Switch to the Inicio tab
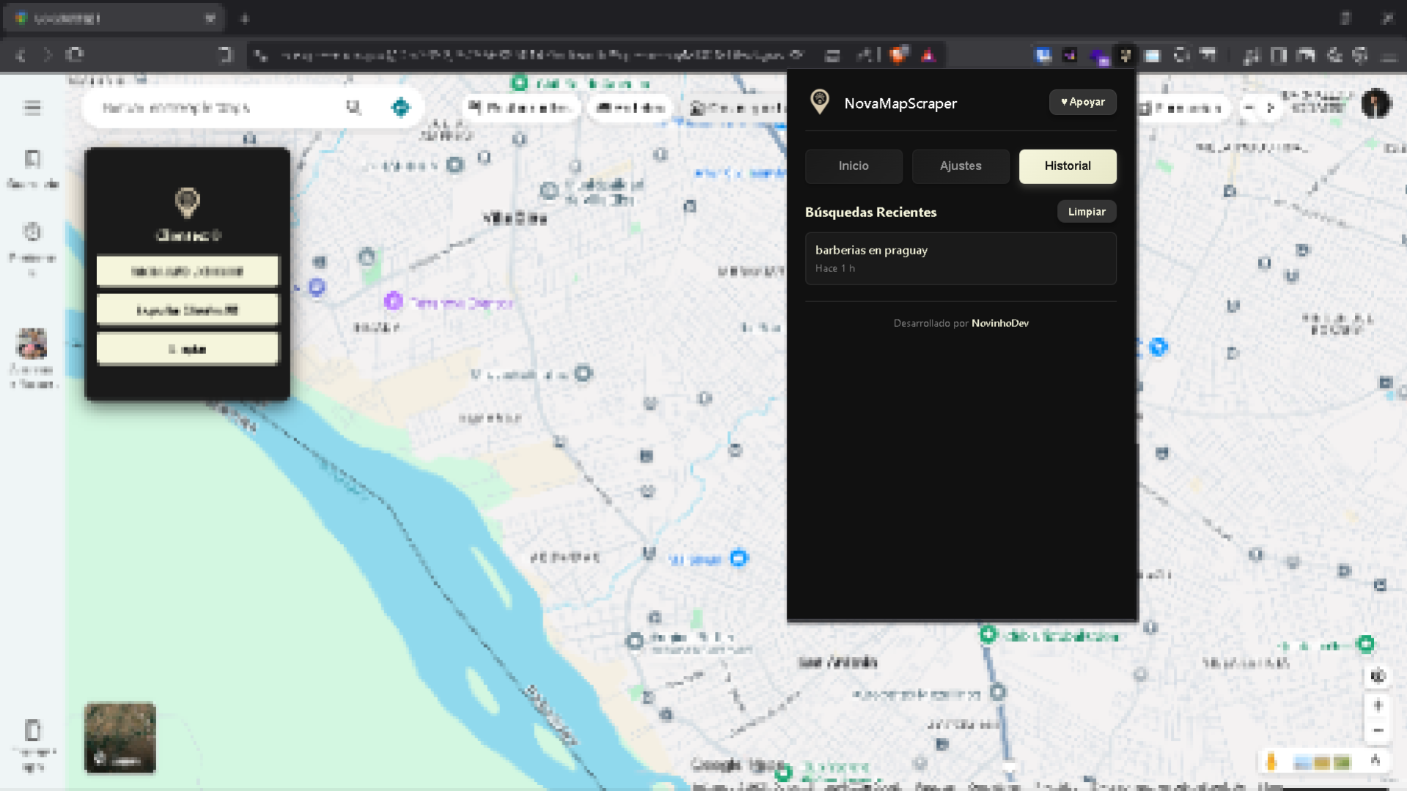The image size is (1407, 791). 853,166
